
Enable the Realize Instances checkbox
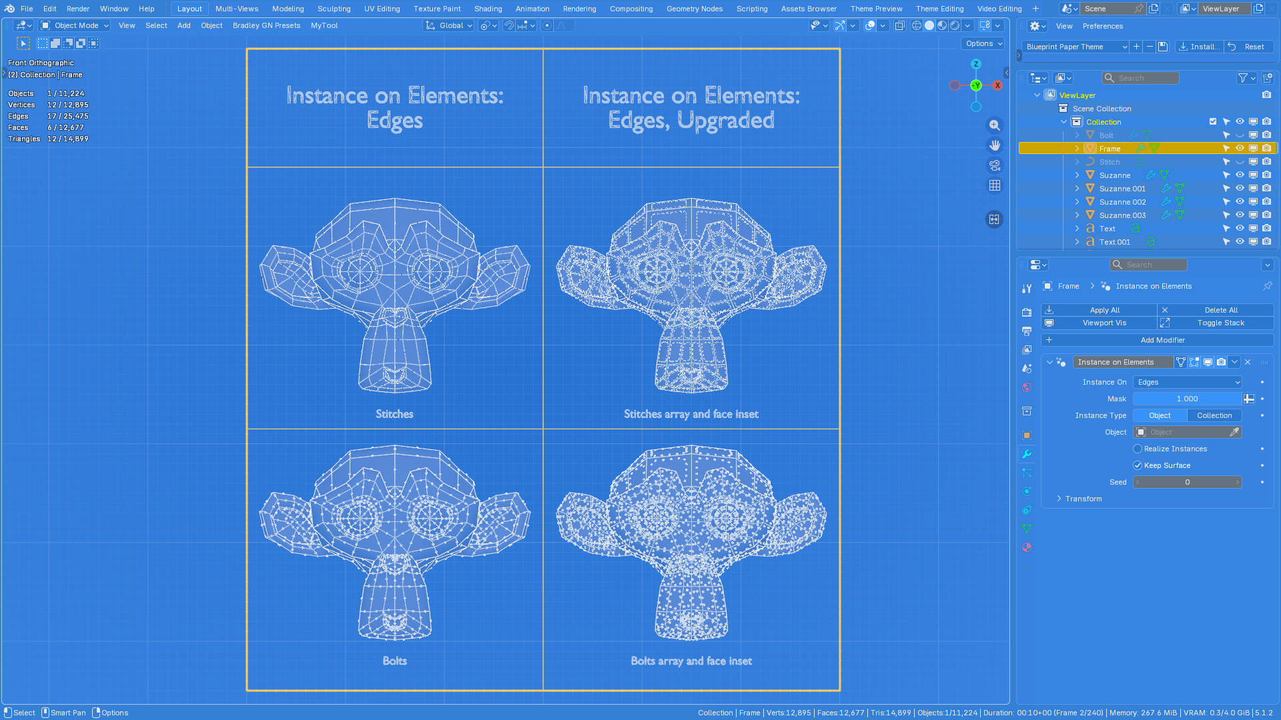(1138, 449)
